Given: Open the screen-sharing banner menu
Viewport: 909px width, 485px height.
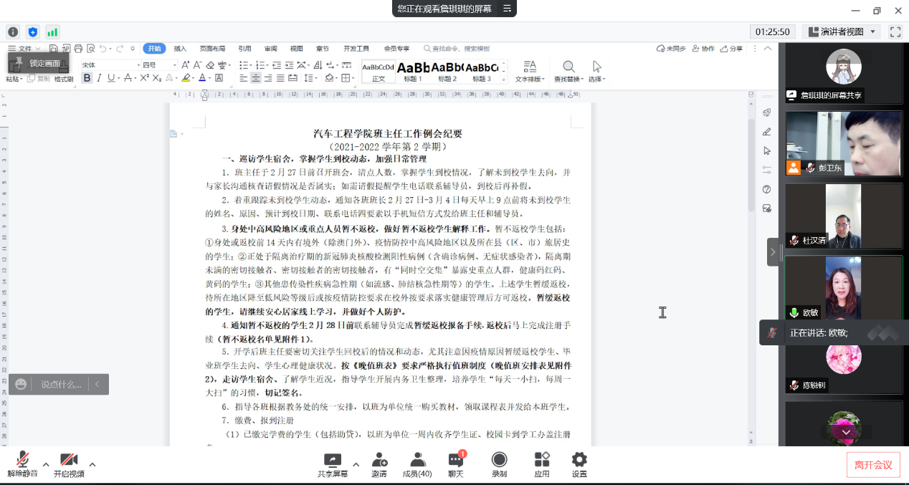Looking at the screenshot, I should 507,9.
